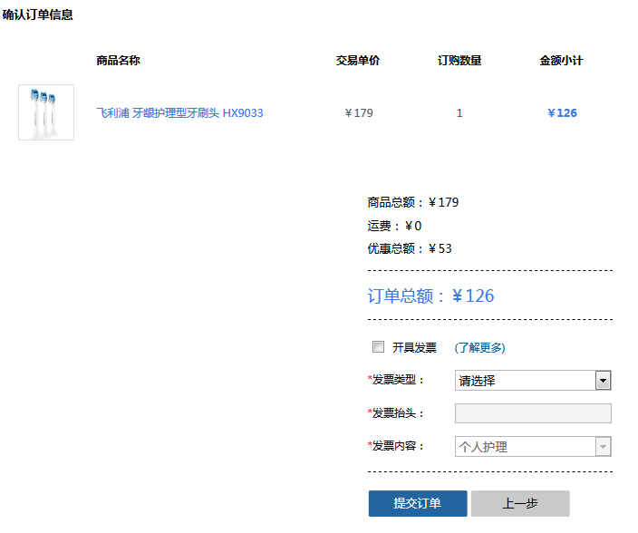The height and width of the screenshot is (533, 638).
Task: Open the (了解更多) link
Action: 479,347
